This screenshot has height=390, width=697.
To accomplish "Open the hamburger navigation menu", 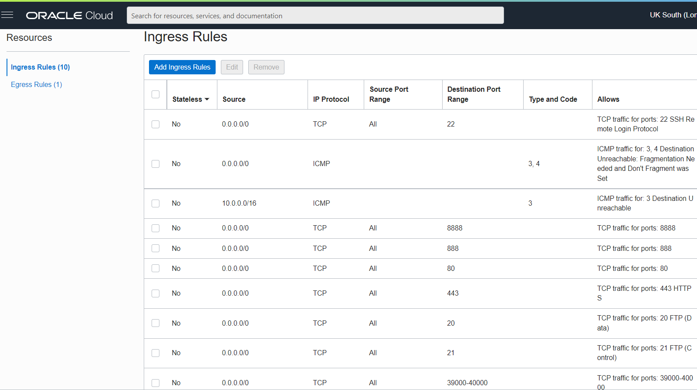I will (x=7, y=15).
